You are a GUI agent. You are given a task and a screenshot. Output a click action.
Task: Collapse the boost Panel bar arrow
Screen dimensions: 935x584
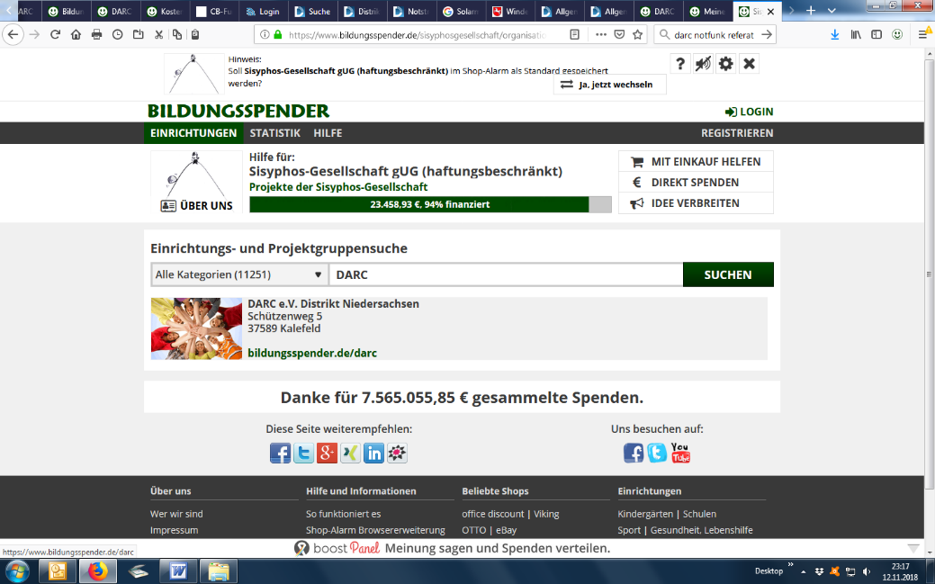[x=913, y=548]
